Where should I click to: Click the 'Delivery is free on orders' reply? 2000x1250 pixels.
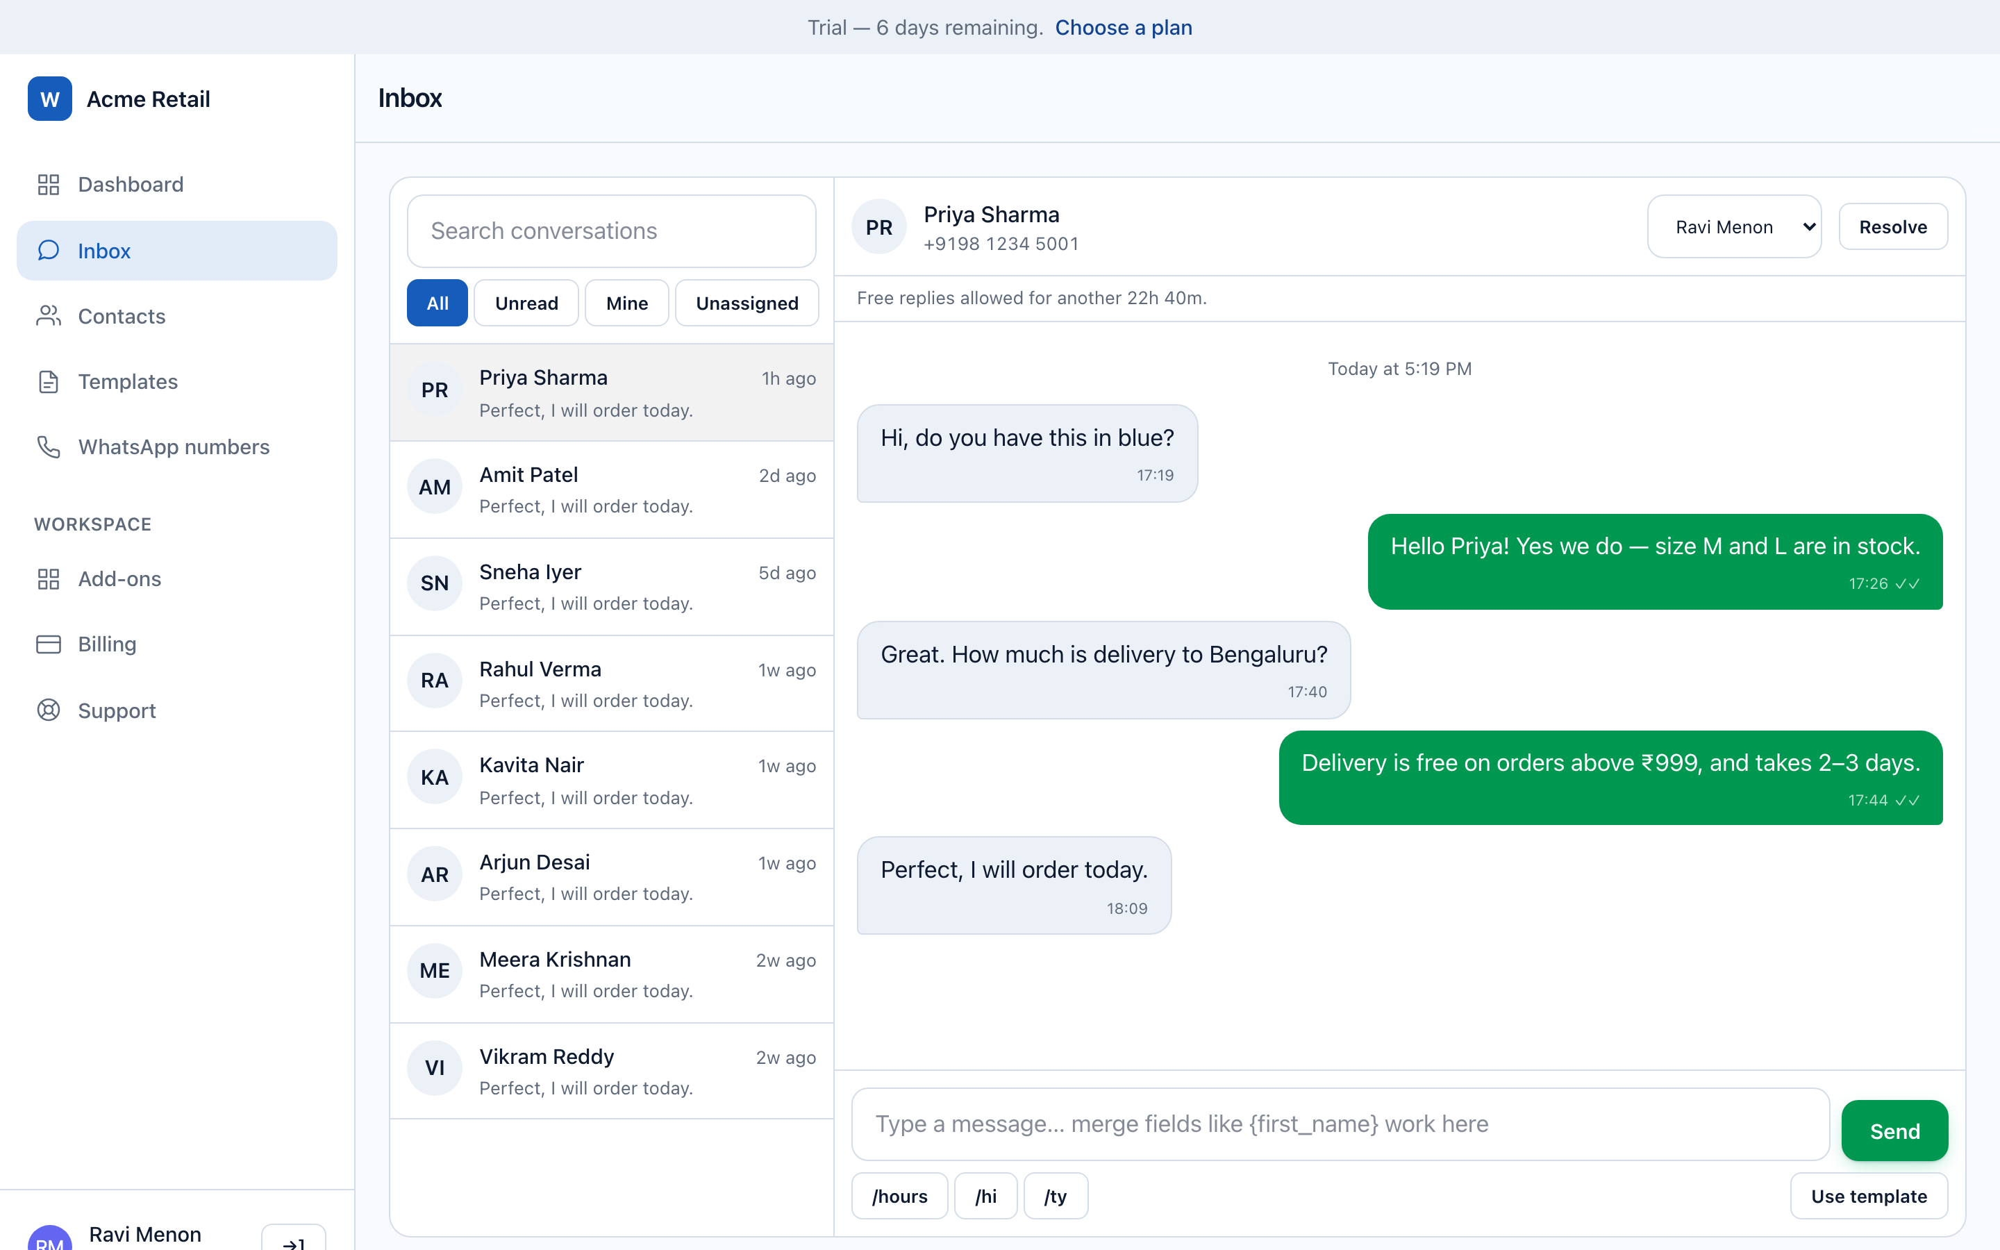1610,778
